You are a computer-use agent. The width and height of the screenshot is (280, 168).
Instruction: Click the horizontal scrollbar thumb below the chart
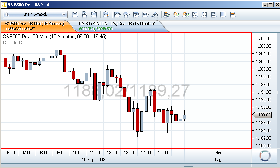click(x=188, y=165)
